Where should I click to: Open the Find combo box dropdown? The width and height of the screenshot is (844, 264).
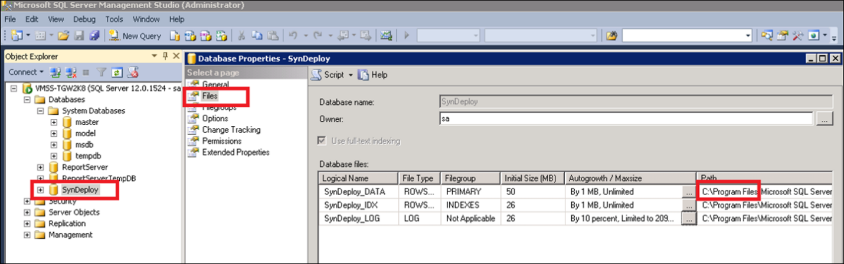[x=748, y=35]
